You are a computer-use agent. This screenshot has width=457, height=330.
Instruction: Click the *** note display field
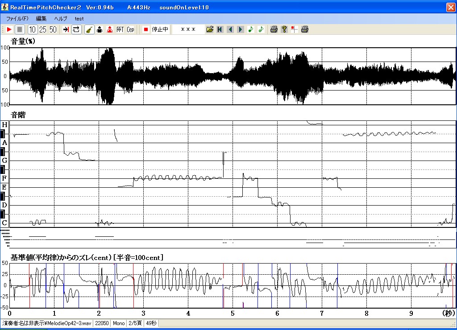tap(188, 29)
